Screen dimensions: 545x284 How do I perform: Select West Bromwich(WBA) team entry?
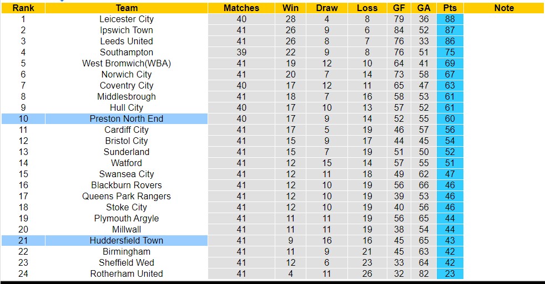click(x=127, y=63)
